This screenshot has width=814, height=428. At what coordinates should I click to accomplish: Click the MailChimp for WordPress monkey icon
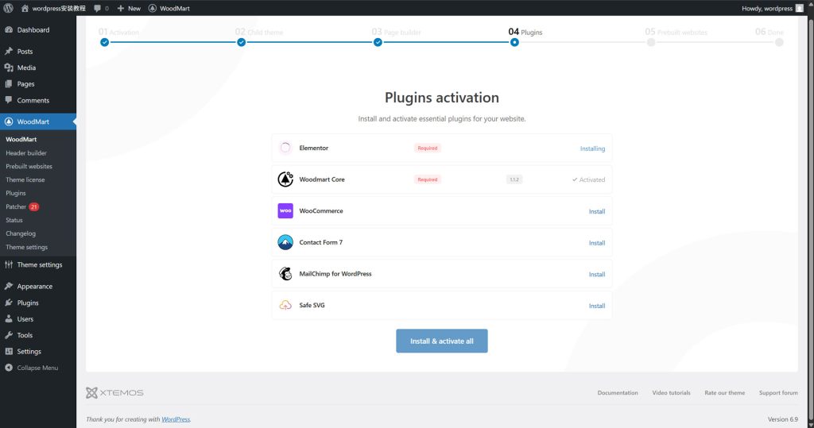click(x=285, y=274)
